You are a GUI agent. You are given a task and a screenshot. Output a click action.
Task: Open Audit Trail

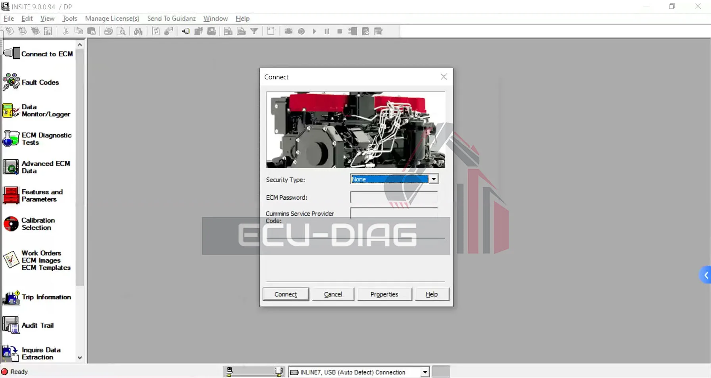point(28,325)
